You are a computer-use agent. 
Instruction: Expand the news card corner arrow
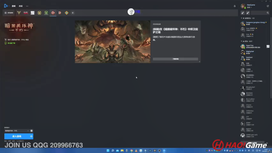[x=199, y=62]
